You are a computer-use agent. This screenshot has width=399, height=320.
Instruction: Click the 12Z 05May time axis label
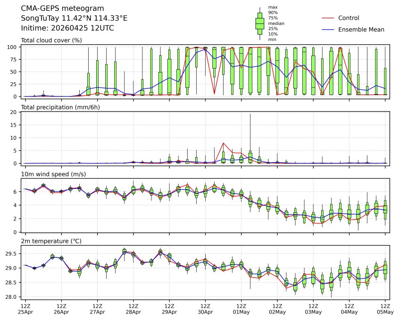[385, 309]
